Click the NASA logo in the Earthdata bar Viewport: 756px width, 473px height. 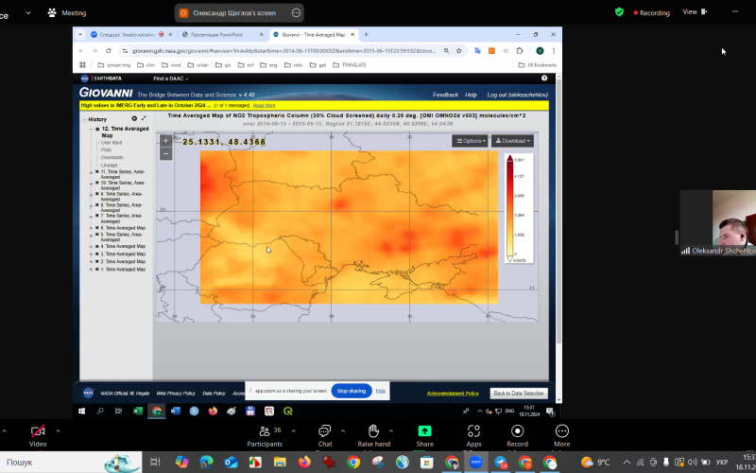pos(85,79)
